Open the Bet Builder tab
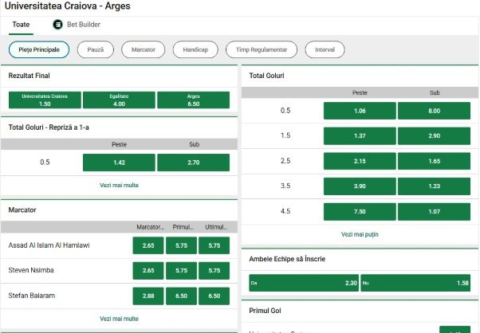480x333 pixels. tap(83, 25)
